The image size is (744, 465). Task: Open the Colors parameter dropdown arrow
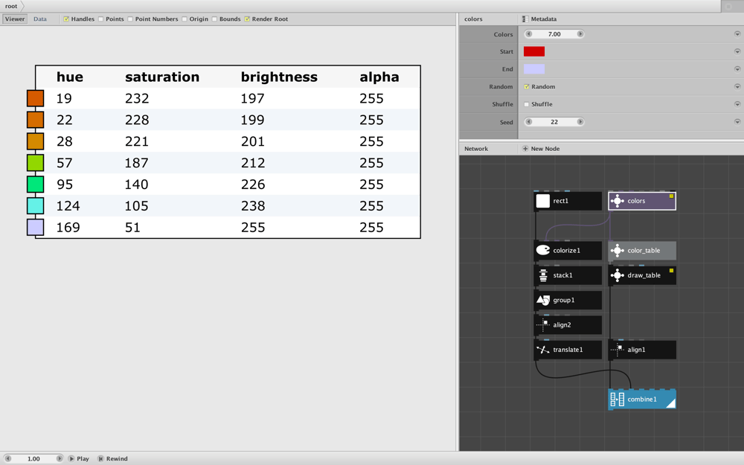(x=737, y=34)
